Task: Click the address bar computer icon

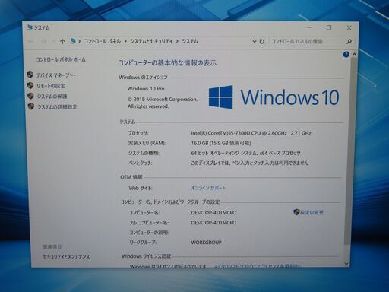Action: pos(73,41)
